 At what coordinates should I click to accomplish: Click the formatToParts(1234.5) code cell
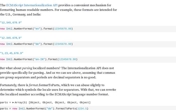click(x=44, y=108)
